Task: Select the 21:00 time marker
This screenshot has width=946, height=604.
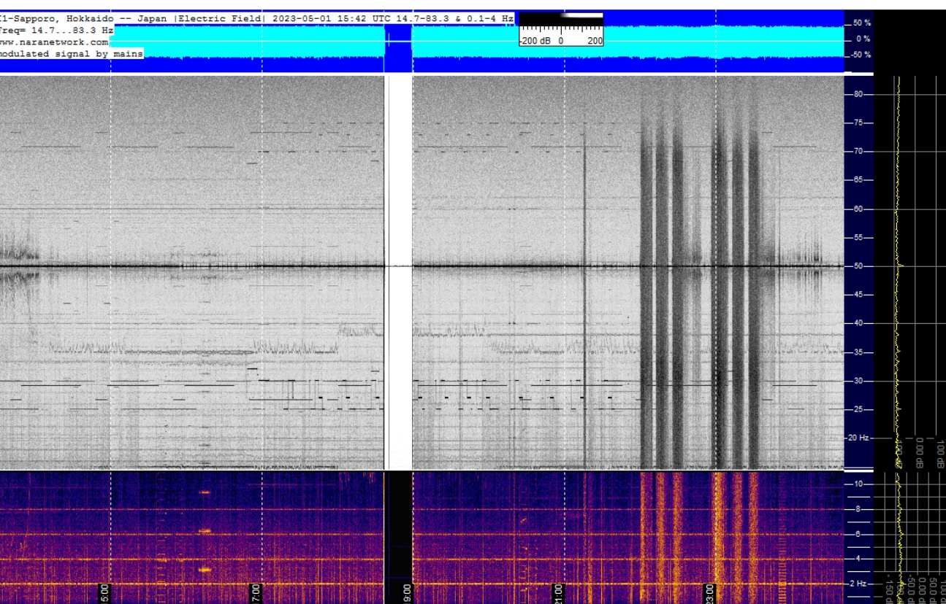Action: click(x=559, y=593)
